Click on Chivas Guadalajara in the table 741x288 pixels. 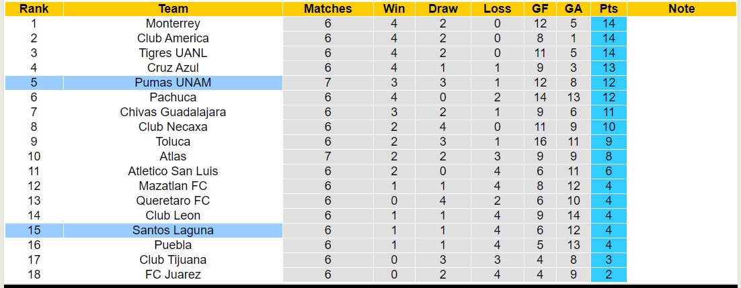tap(173, 112)
